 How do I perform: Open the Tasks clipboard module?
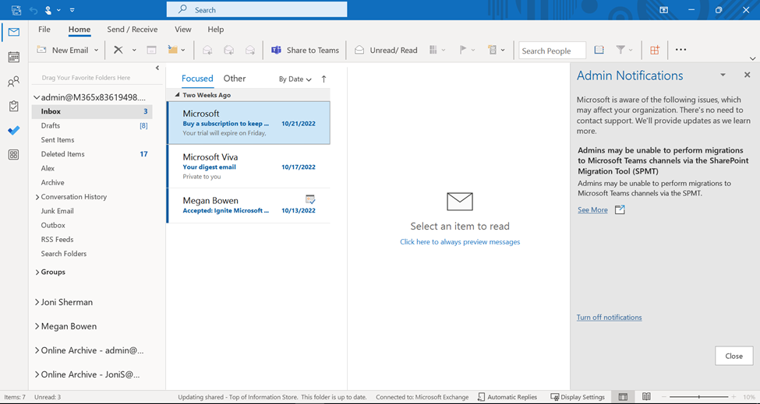point(14,106)
